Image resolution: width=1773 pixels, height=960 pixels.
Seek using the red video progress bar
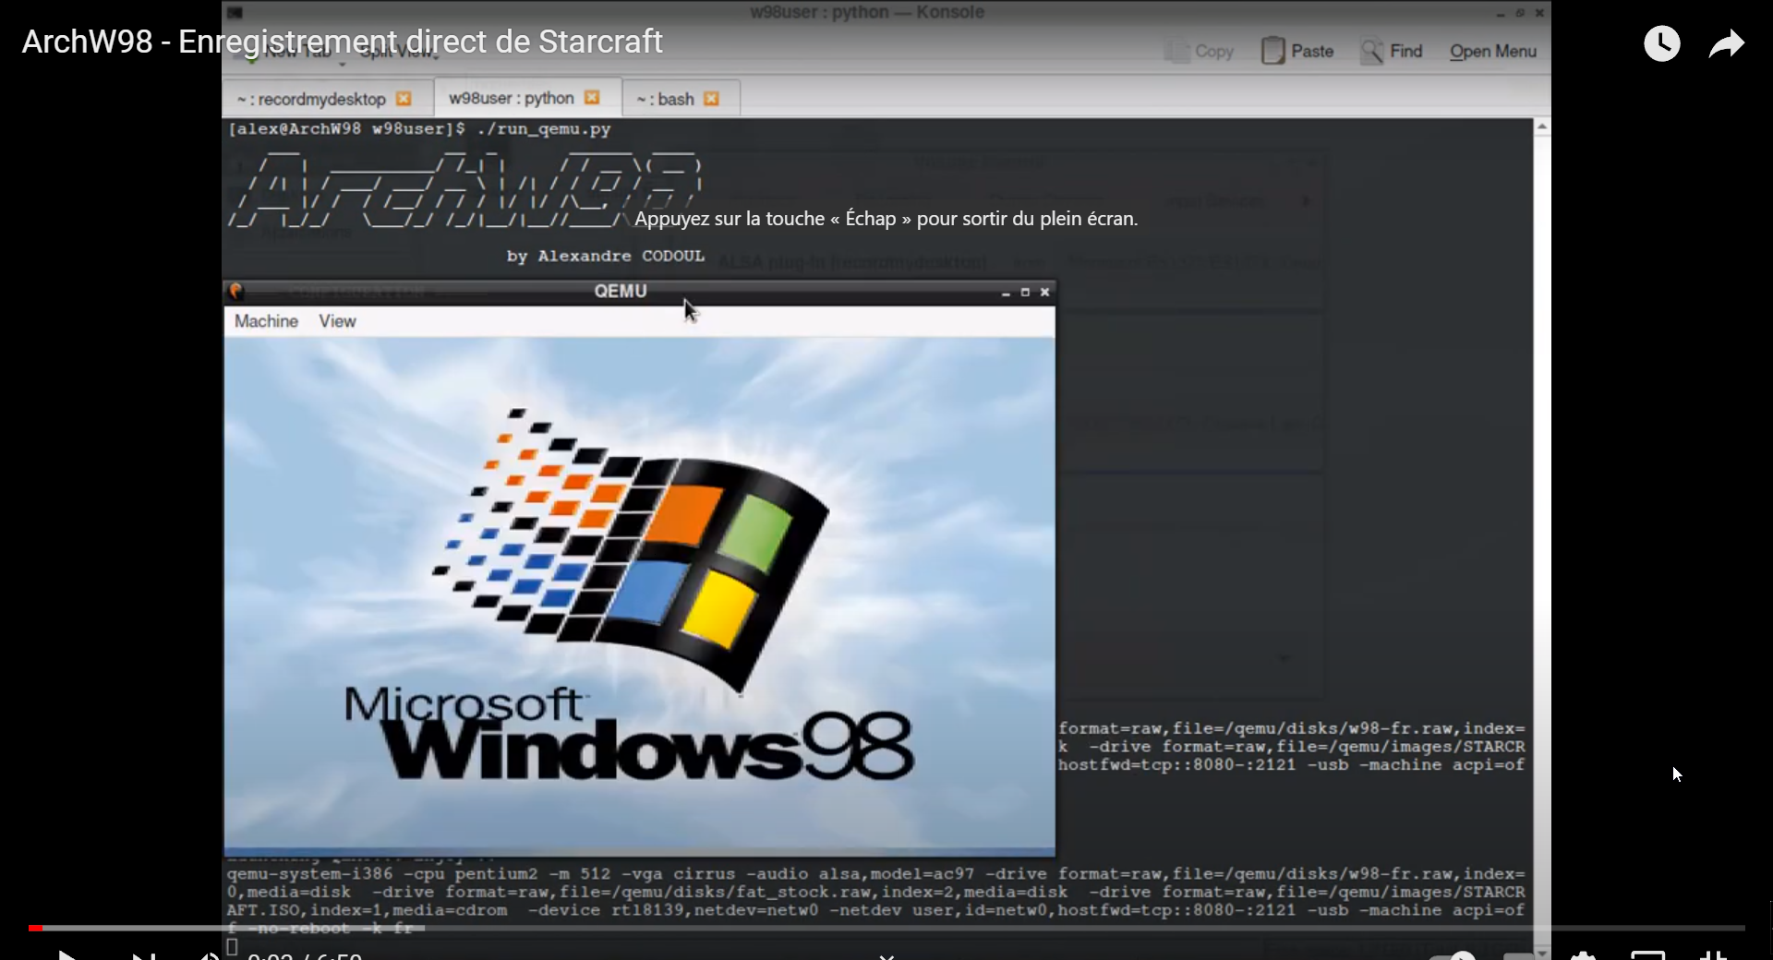point(886,928)
